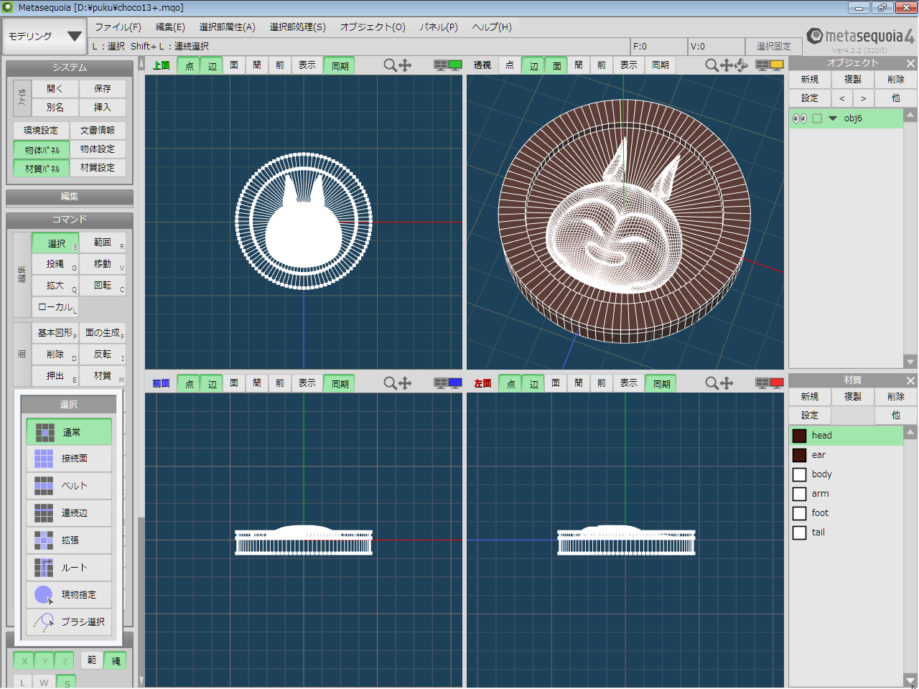Open the 表示 display menu in the 上面 view
Image resolution: width=919 pixels, height=689 pixels.
pos(307,65)
